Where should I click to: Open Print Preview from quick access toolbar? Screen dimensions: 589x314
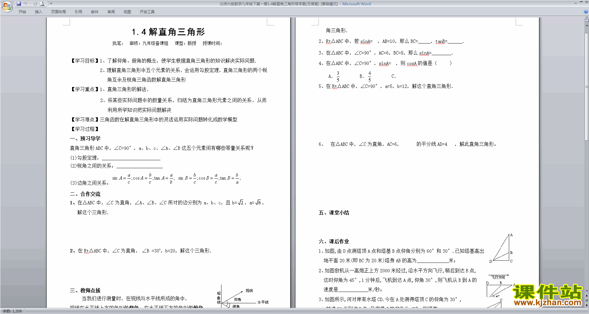click(x=42, y=4)
